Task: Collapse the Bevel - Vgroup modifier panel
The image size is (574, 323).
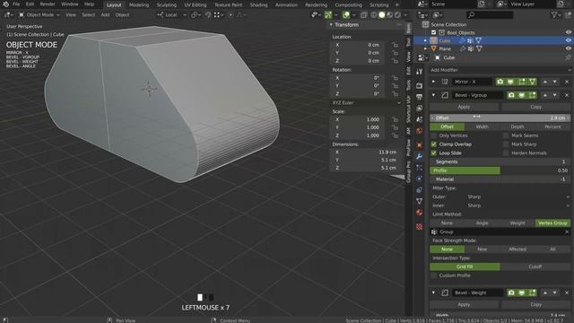Action: coord(433,95)
